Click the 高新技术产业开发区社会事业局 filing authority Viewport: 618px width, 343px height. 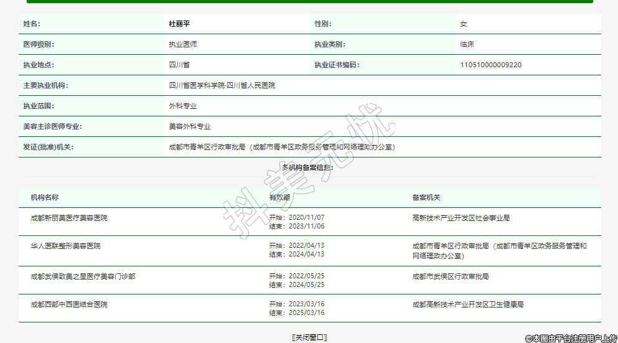point(461,218)
